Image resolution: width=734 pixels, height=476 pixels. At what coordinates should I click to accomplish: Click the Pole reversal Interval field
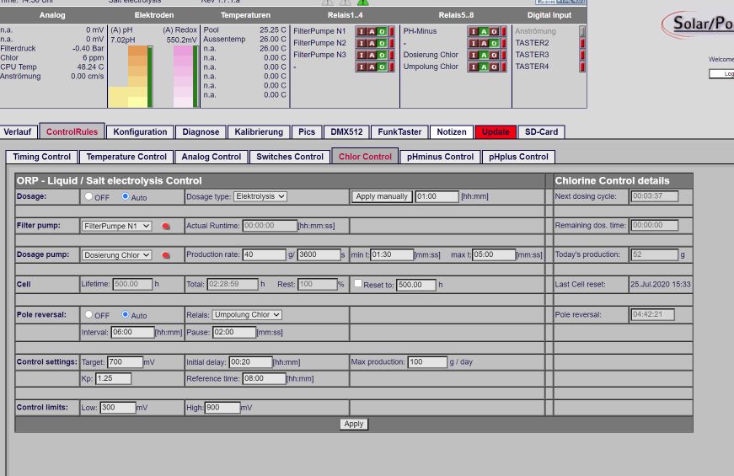click(x=132, y=332)
